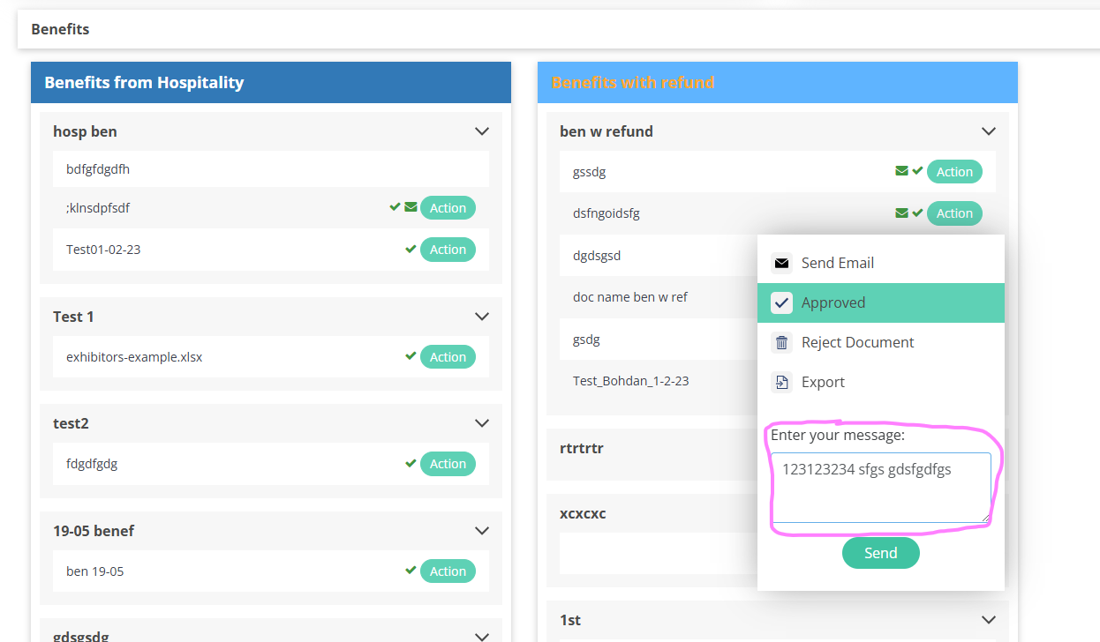
Task: Click envelope icon next to ;klnsdpfsdf
Action: [x=411, y=207]
